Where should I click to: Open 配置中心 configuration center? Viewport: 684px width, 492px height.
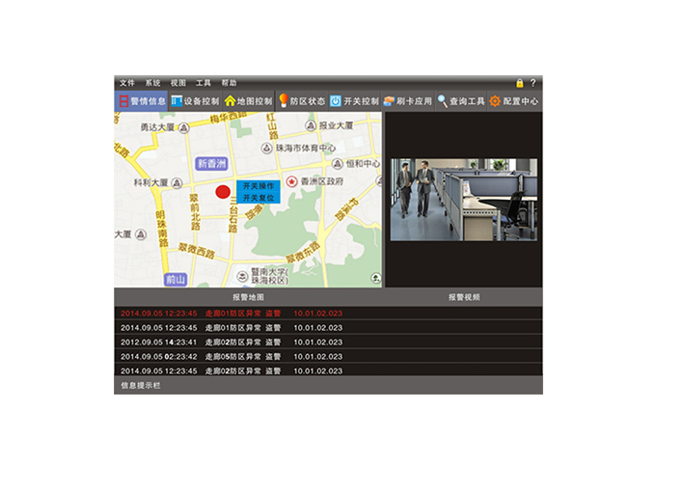click(x=514, y=100)
